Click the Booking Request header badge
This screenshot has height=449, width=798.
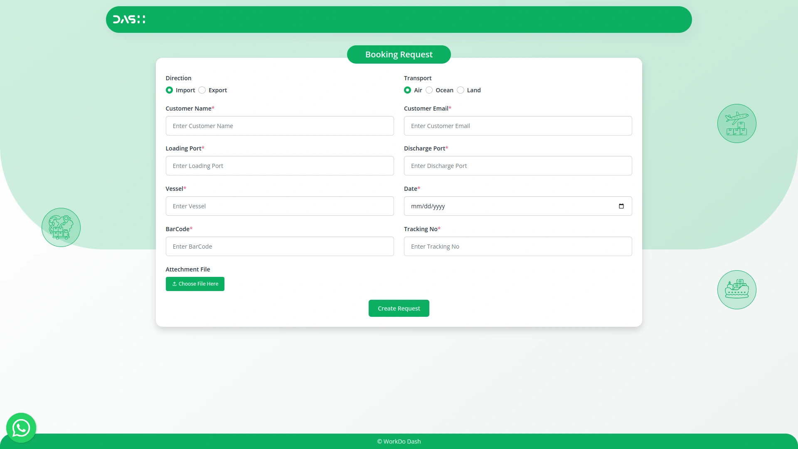399,54
